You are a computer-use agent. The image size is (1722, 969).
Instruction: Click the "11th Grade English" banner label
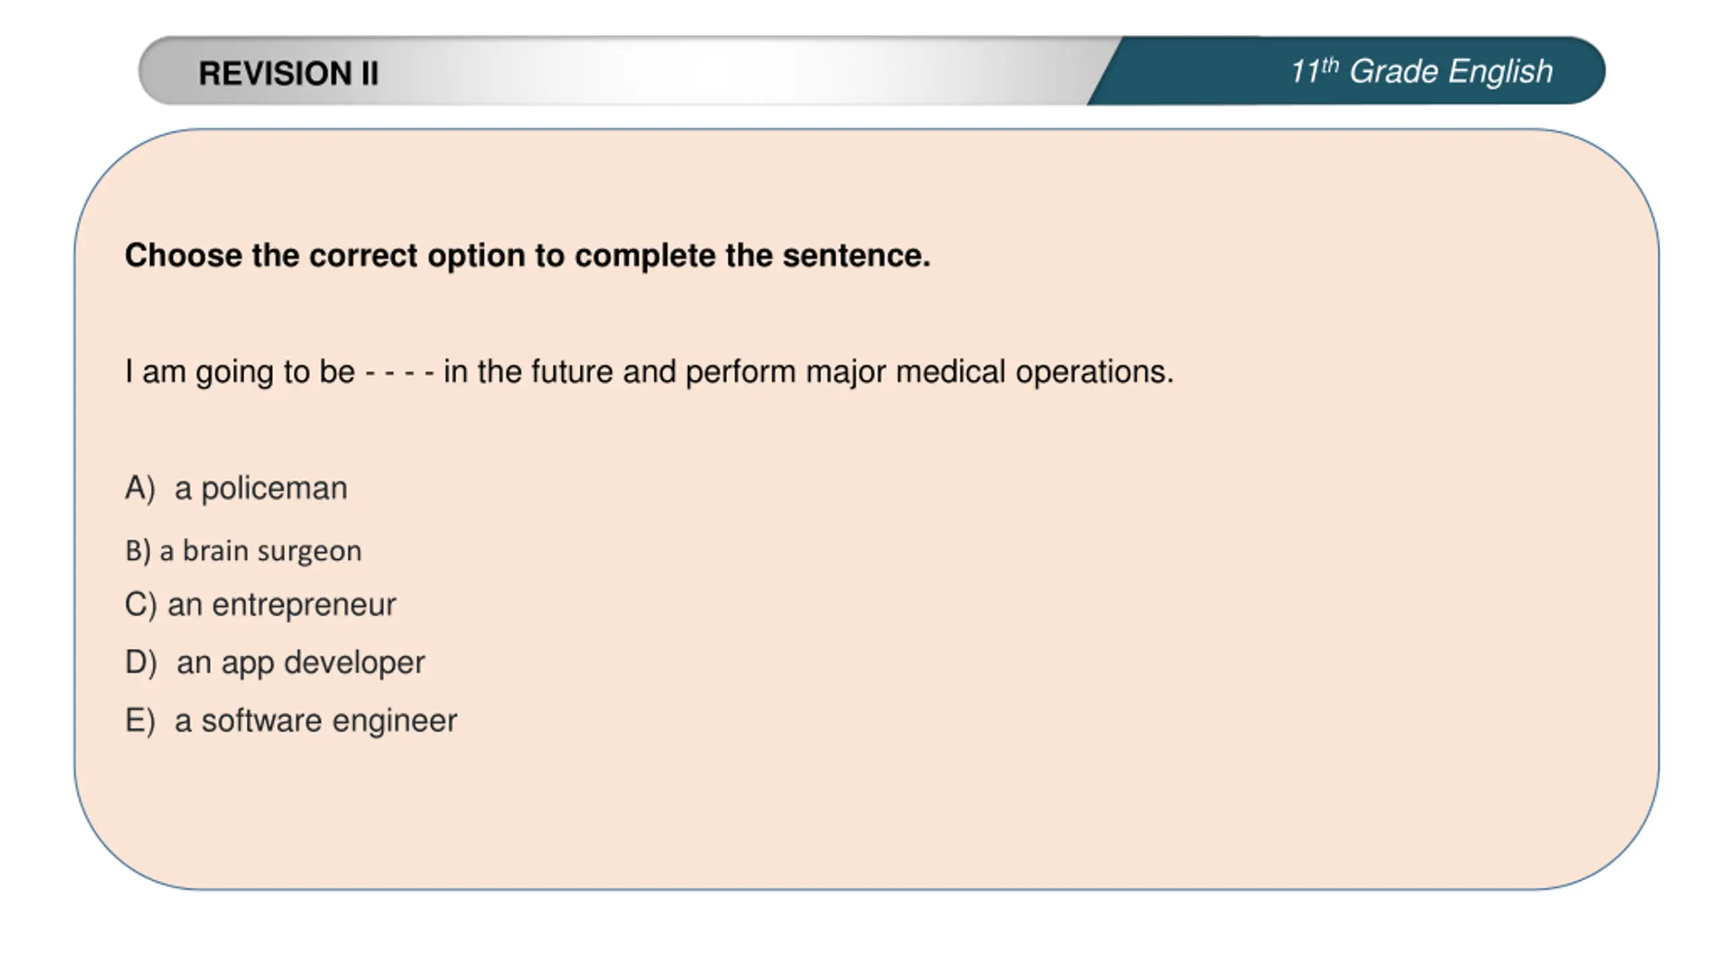[x=1421, y=71]
